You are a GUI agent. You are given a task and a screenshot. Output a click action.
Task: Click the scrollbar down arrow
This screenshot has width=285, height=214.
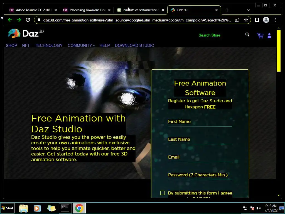279,195
